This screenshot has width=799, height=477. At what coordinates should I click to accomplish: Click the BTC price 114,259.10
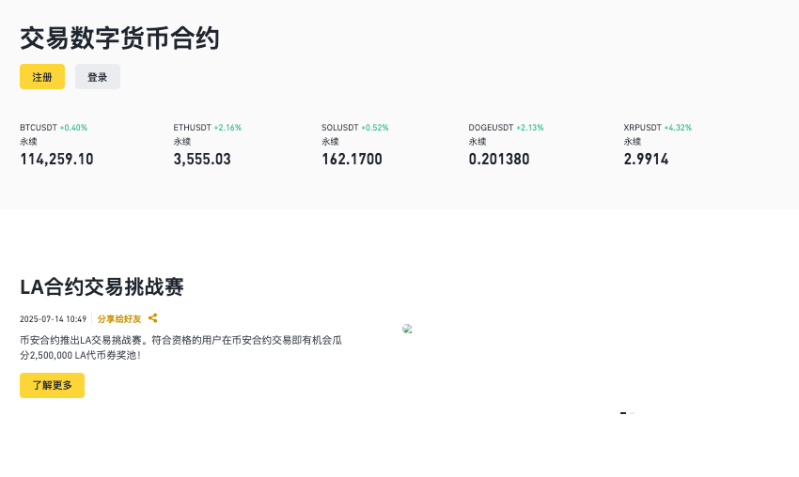[56, 159]
